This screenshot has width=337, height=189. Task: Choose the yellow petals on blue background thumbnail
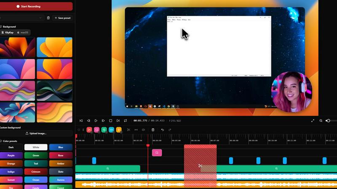55,47
